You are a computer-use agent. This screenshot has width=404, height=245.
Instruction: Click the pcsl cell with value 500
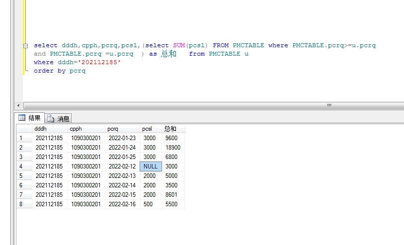(x=151, y=204)
